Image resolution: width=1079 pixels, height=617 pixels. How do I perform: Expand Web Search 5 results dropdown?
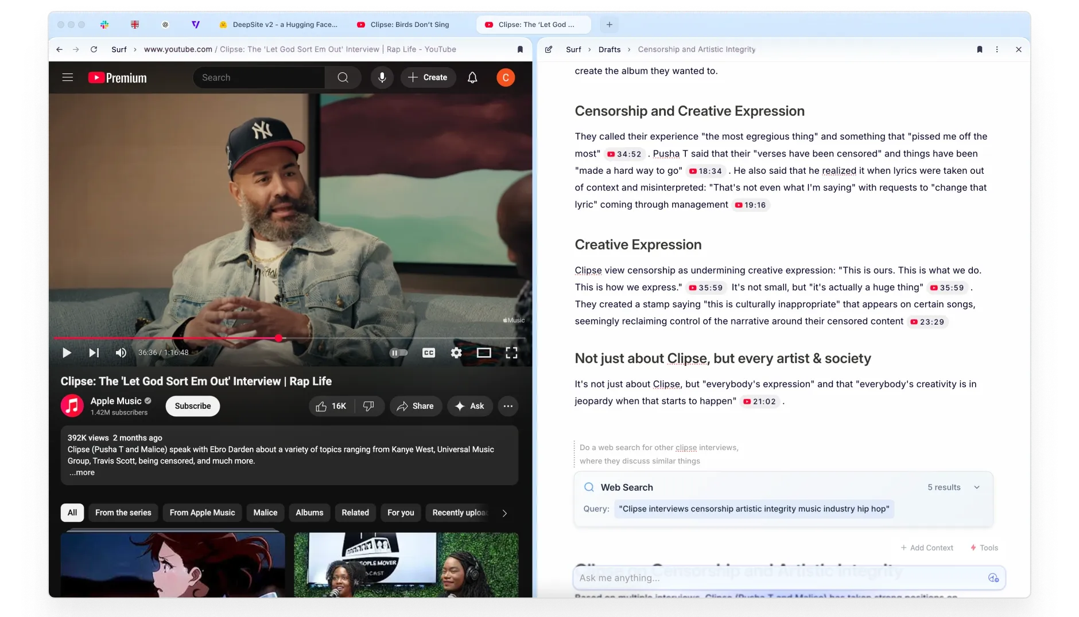click(x=977, y=487)
